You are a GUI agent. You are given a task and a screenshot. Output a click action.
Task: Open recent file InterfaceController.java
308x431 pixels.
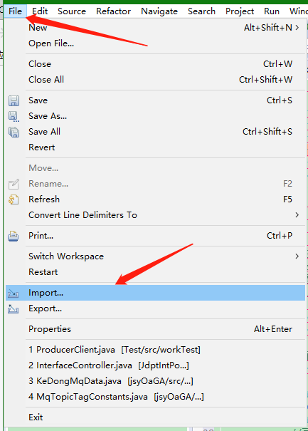click(155, 365)
